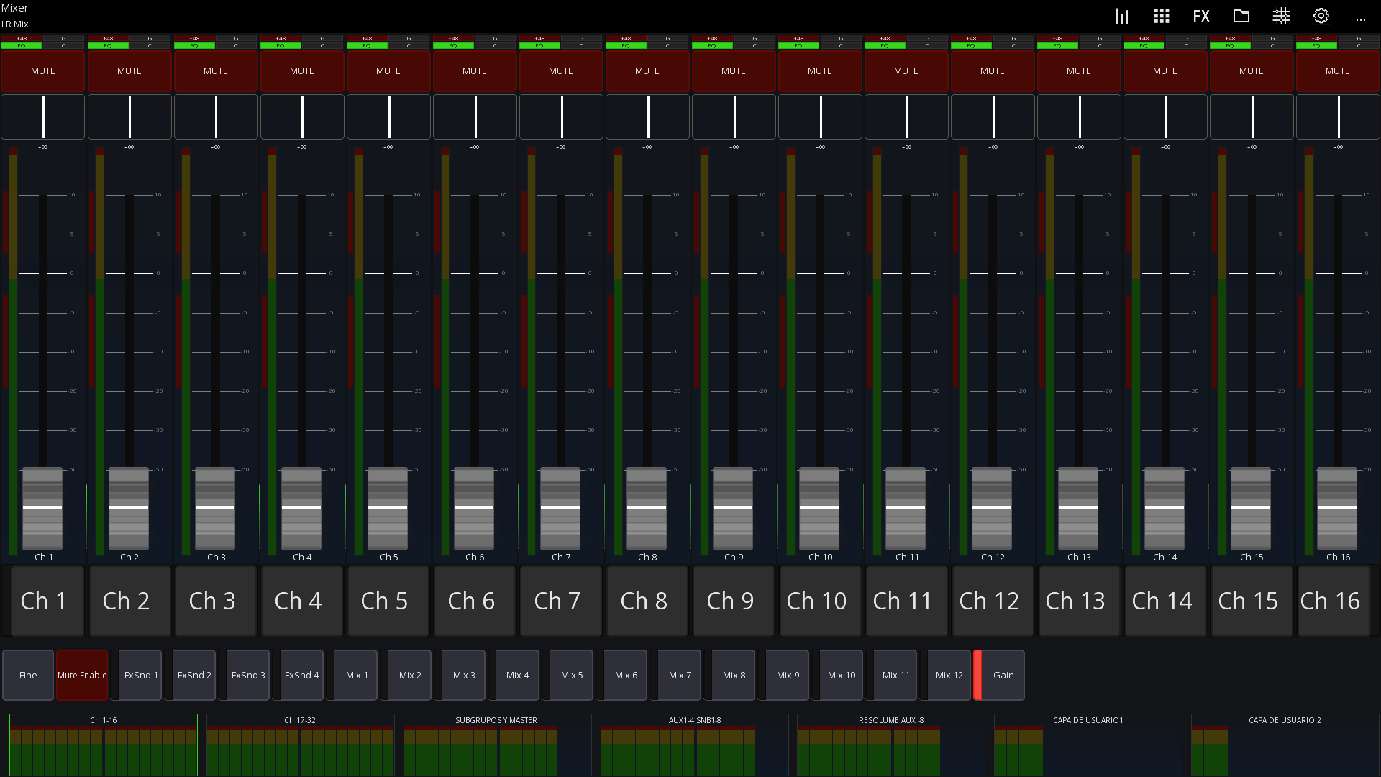
Task: Select the large Ch 14 channel button
Action: point(1165,601)
